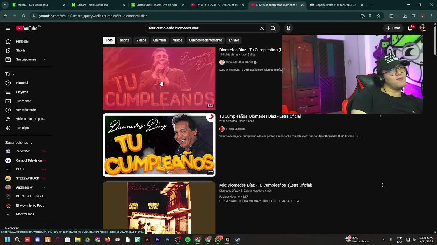
Task: Open Ver más tarde playlist
Action: (25, 110)
